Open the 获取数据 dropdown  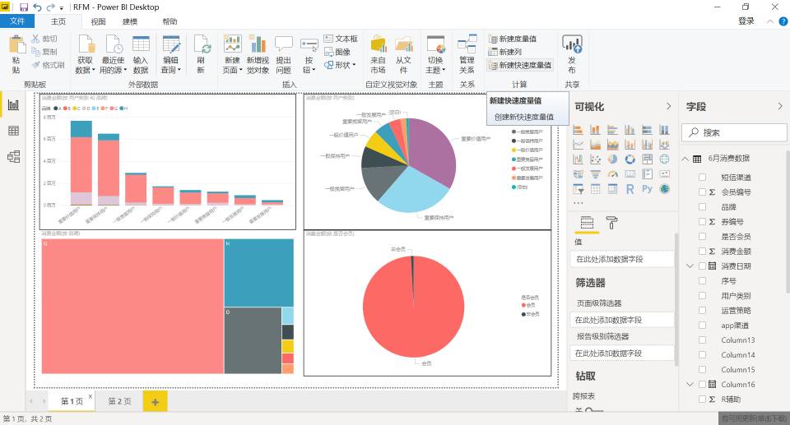85,54
